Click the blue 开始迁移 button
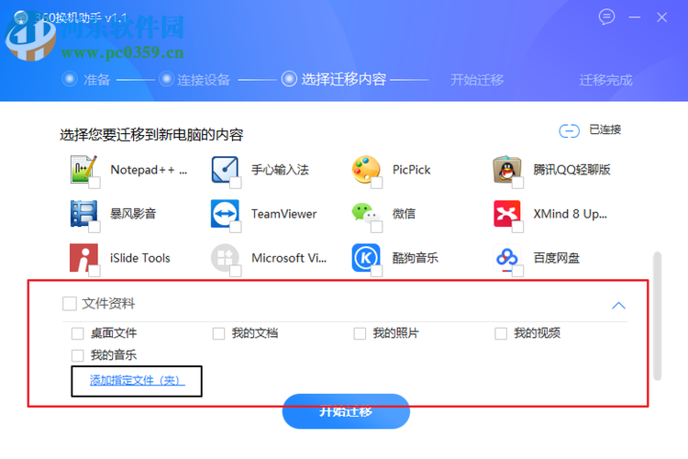 coord(346,411)
